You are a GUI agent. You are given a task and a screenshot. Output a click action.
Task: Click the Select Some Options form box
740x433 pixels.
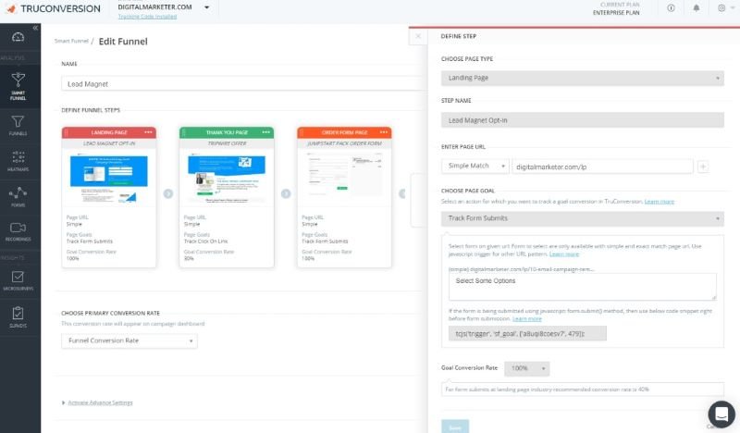(583, 287)
